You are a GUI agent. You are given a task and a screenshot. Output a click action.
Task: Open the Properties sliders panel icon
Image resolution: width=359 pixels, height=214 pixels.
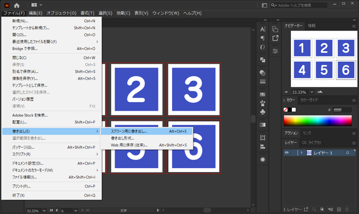pos(275,51)
